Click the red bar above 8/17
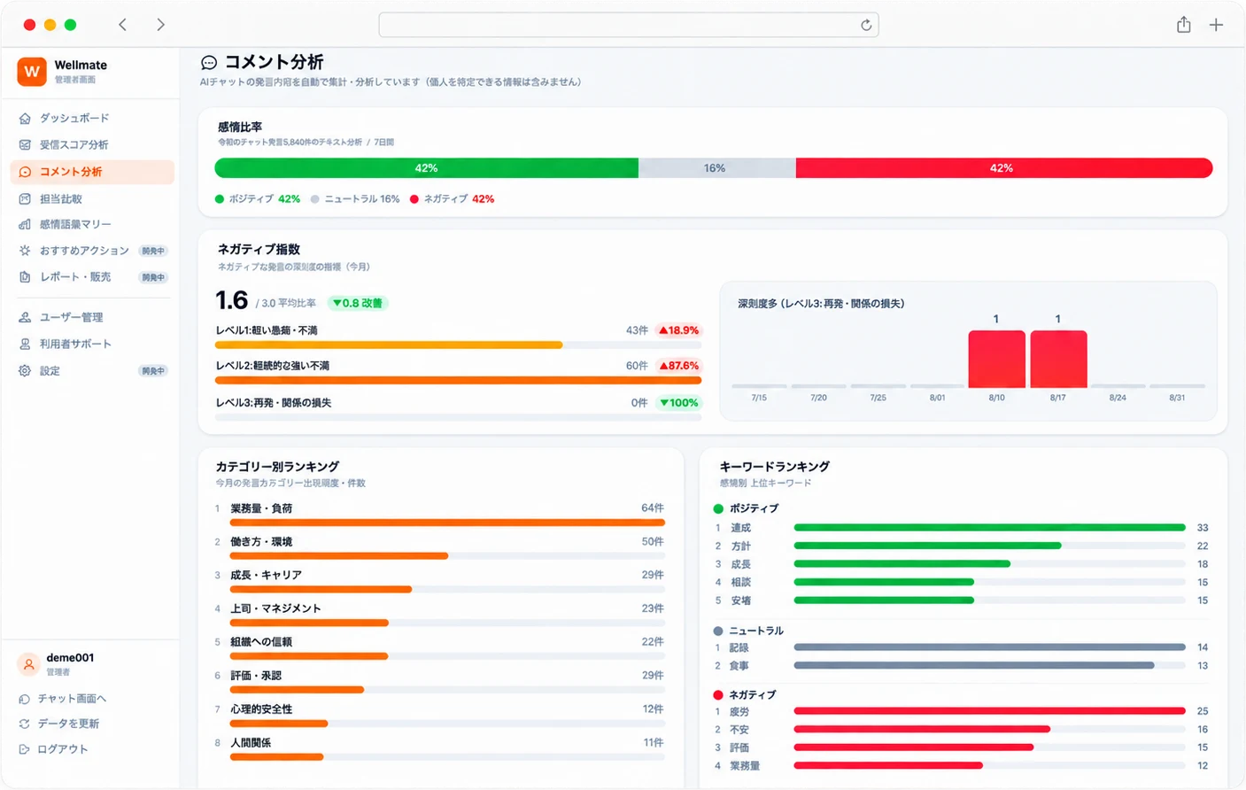The image size is (1246, 790). [1058, 359]
